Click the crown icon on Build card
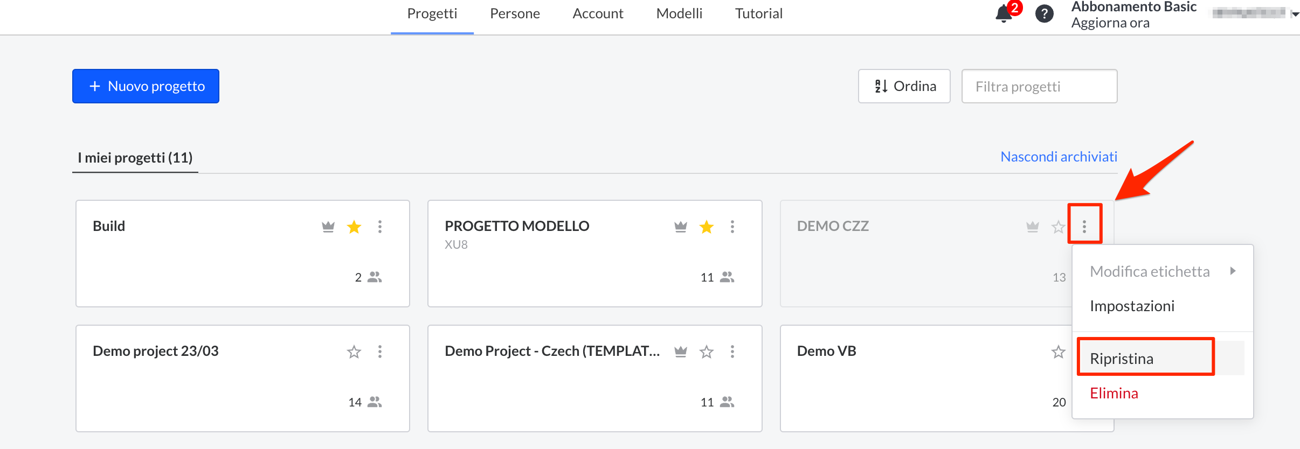The image size is (1300, 449). [x=328, y=227]
